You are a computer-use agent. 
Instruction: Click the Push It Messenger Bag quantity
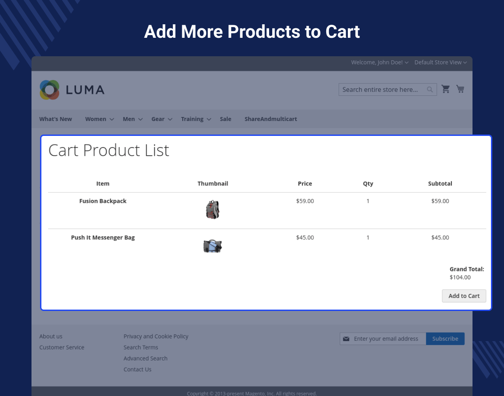coord(368,238)
